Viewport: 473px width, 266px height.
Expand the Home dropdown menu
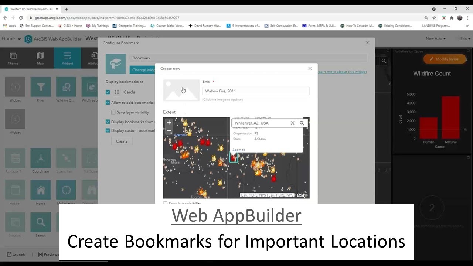pos(11,38)
